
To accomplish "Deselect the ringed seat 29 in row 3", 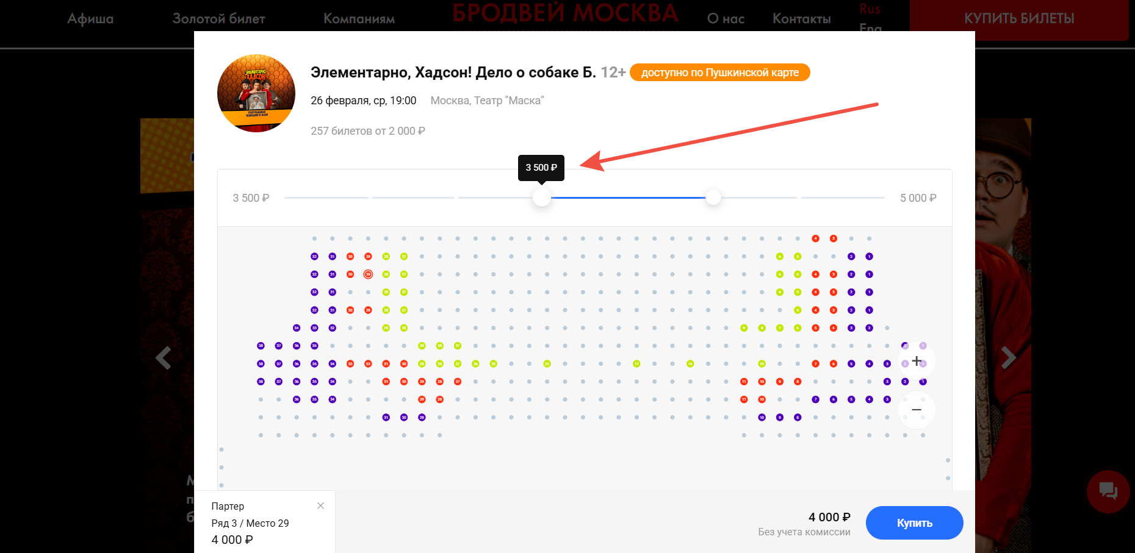I will tap(368, 274).
